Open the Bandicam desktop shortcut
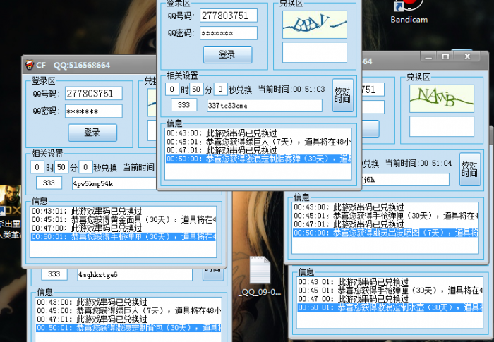The image size is (494, 342). [x=409, y=11]
